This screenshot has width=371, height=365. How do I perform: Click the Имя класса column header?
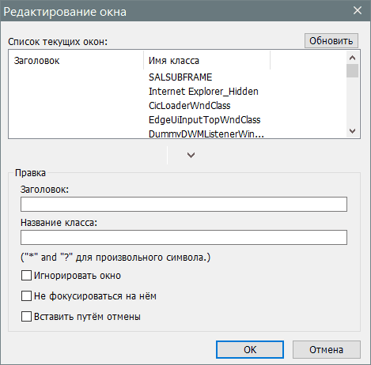pos(207,61)
